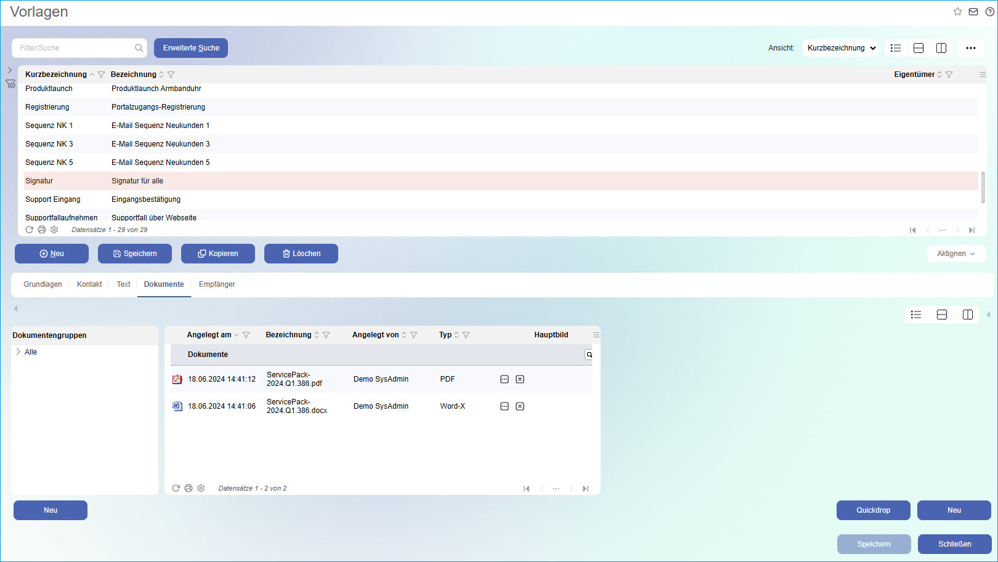The width and height of the screenshot is (998, 562).
Task: Print the documents list
Action: 189,488
